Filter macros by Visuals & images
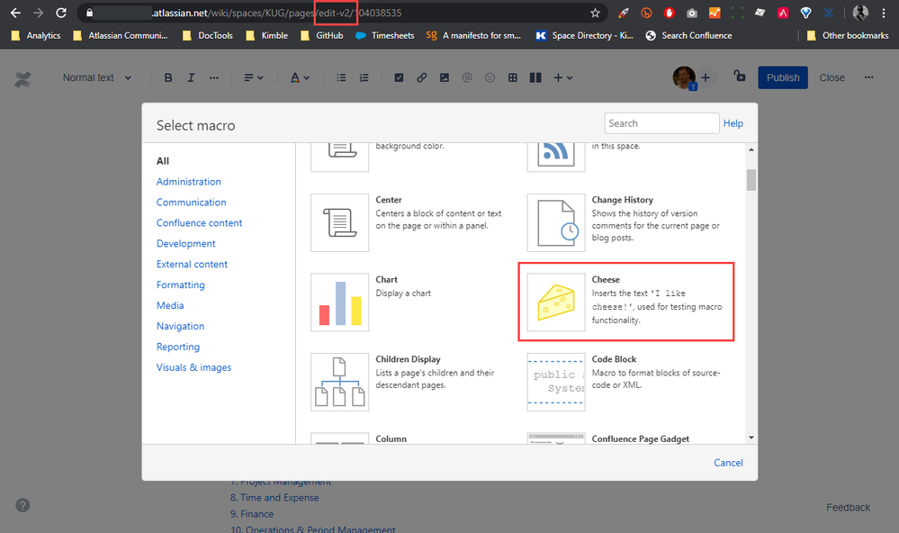Image resolution: width=899 pixels, height=533 pixels. pyautogui.click(x=193, y=367)
